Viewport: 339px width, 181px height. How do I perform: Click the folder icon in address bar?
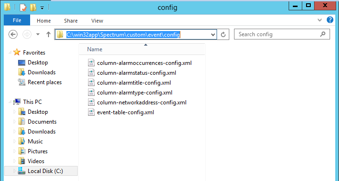click(x=60, y=34)
